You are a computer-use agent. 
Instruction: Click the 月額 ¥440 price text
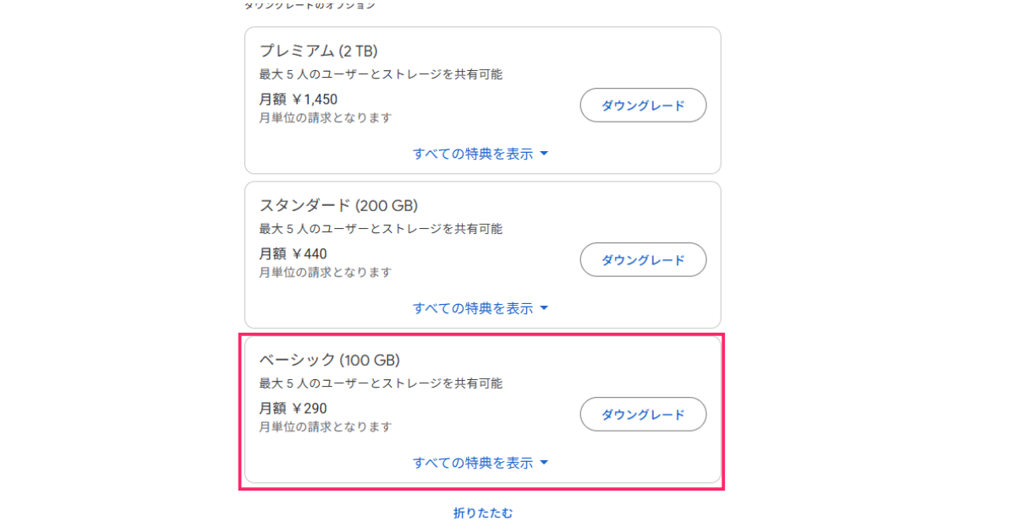(x=293, y=254)
